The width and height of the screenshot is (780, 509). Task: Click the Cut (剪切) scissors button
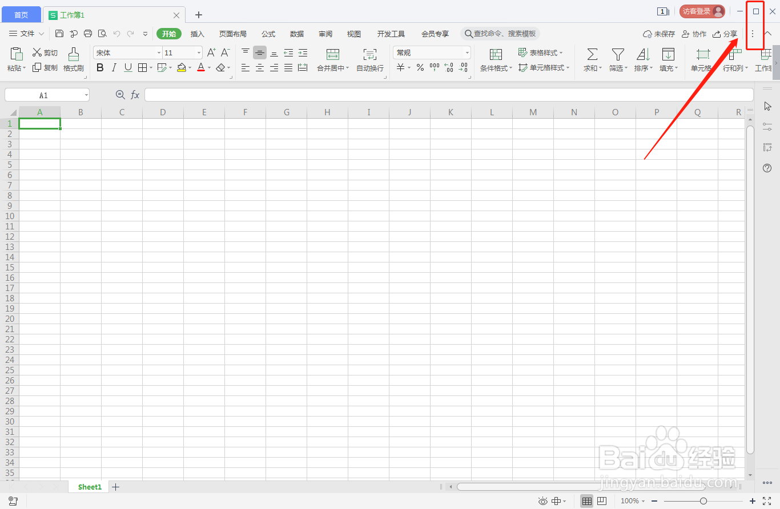click(x=45, y=52)
